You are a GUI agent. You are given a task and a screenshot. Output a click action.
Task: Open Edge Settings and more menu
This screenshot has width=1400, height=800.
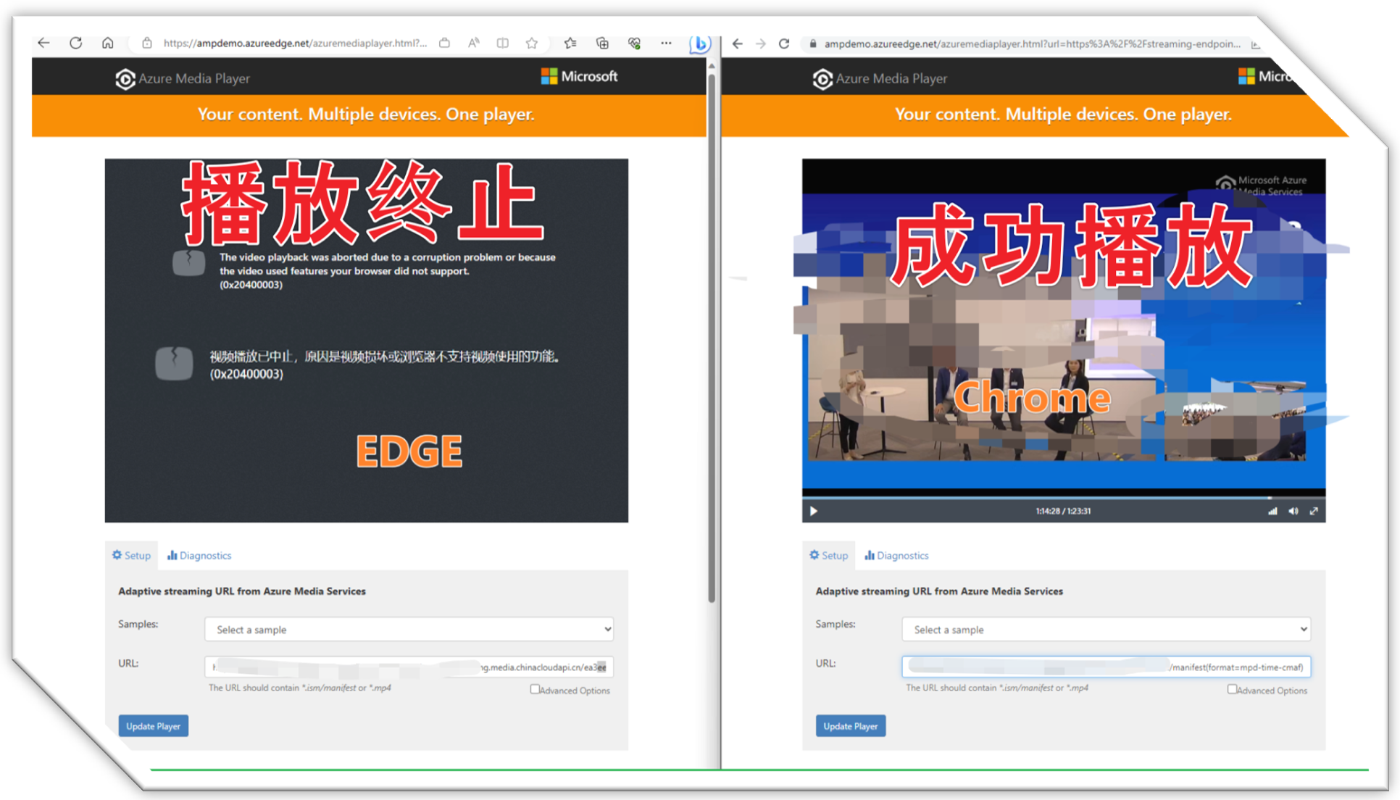pyautogui.click(x=666, y=43)
